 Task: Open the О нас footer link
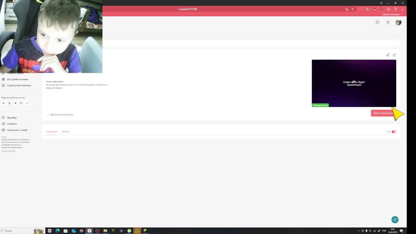click(x=4, y=137)
